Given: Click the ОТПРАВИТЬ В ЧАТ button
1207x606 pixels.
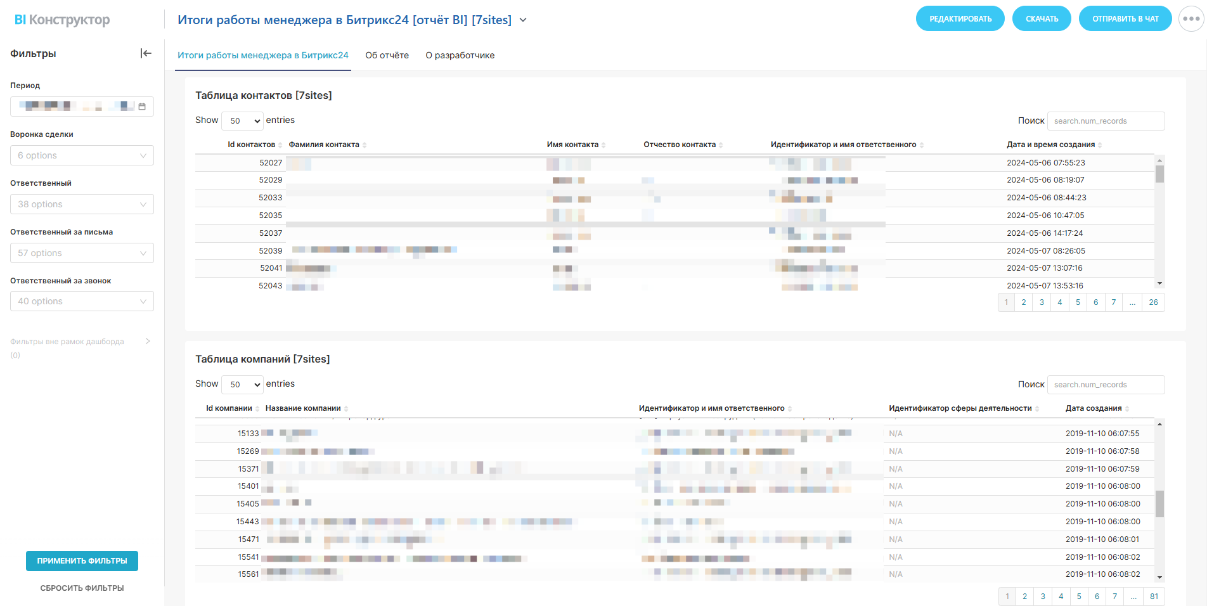Looking at the screenshot, I should (x=1125, y=18).
